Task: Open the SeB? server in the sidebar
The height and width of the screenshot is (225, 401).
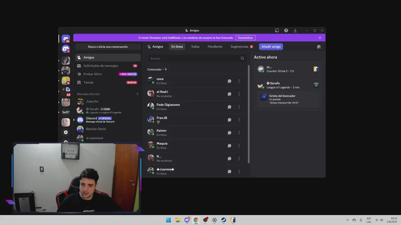Action: point(66,112)
